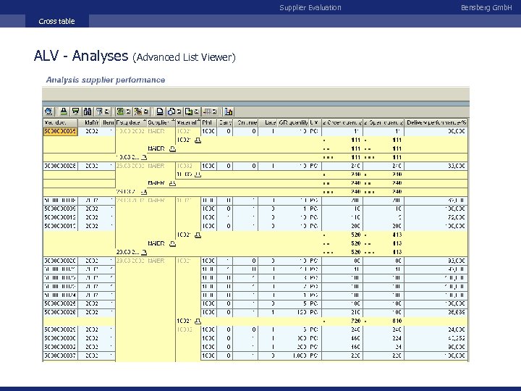Sort the list in ascending order

click(x=64, y=112)
